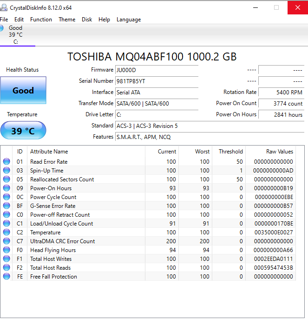Click the Attribute Name column header
The height and width of the screenshot is (319, 308).
pyautogui.click(x=49, y=152)
